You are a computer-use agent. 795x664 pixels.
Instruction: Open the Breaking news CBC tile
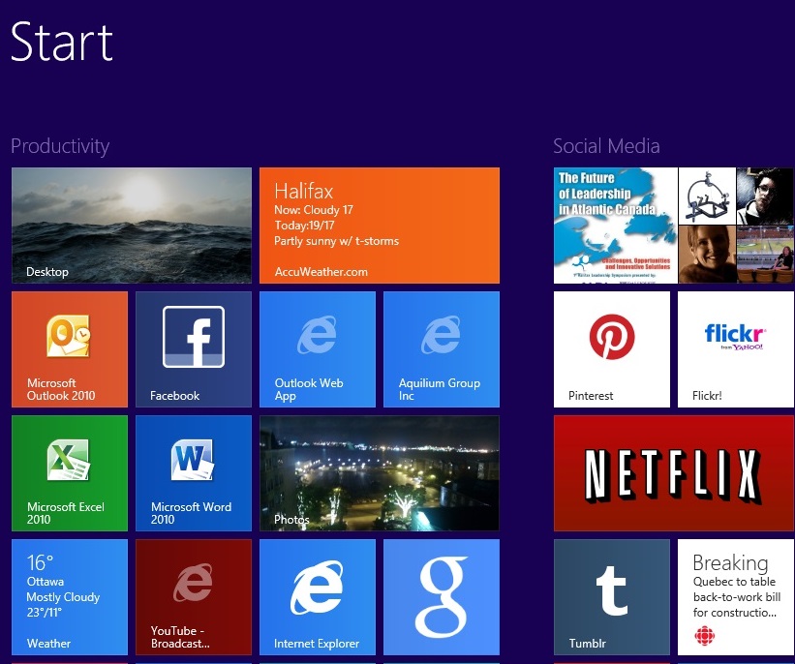[x=736, y=597]
